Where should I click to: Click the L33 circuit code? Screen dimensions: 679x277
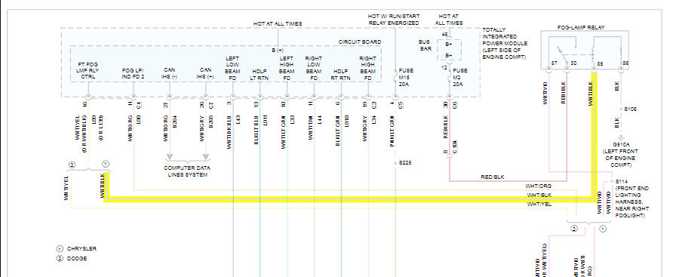(x=292, y=120)
